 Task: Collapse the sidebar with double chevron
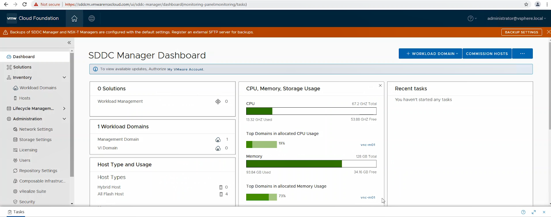point(69,43)
